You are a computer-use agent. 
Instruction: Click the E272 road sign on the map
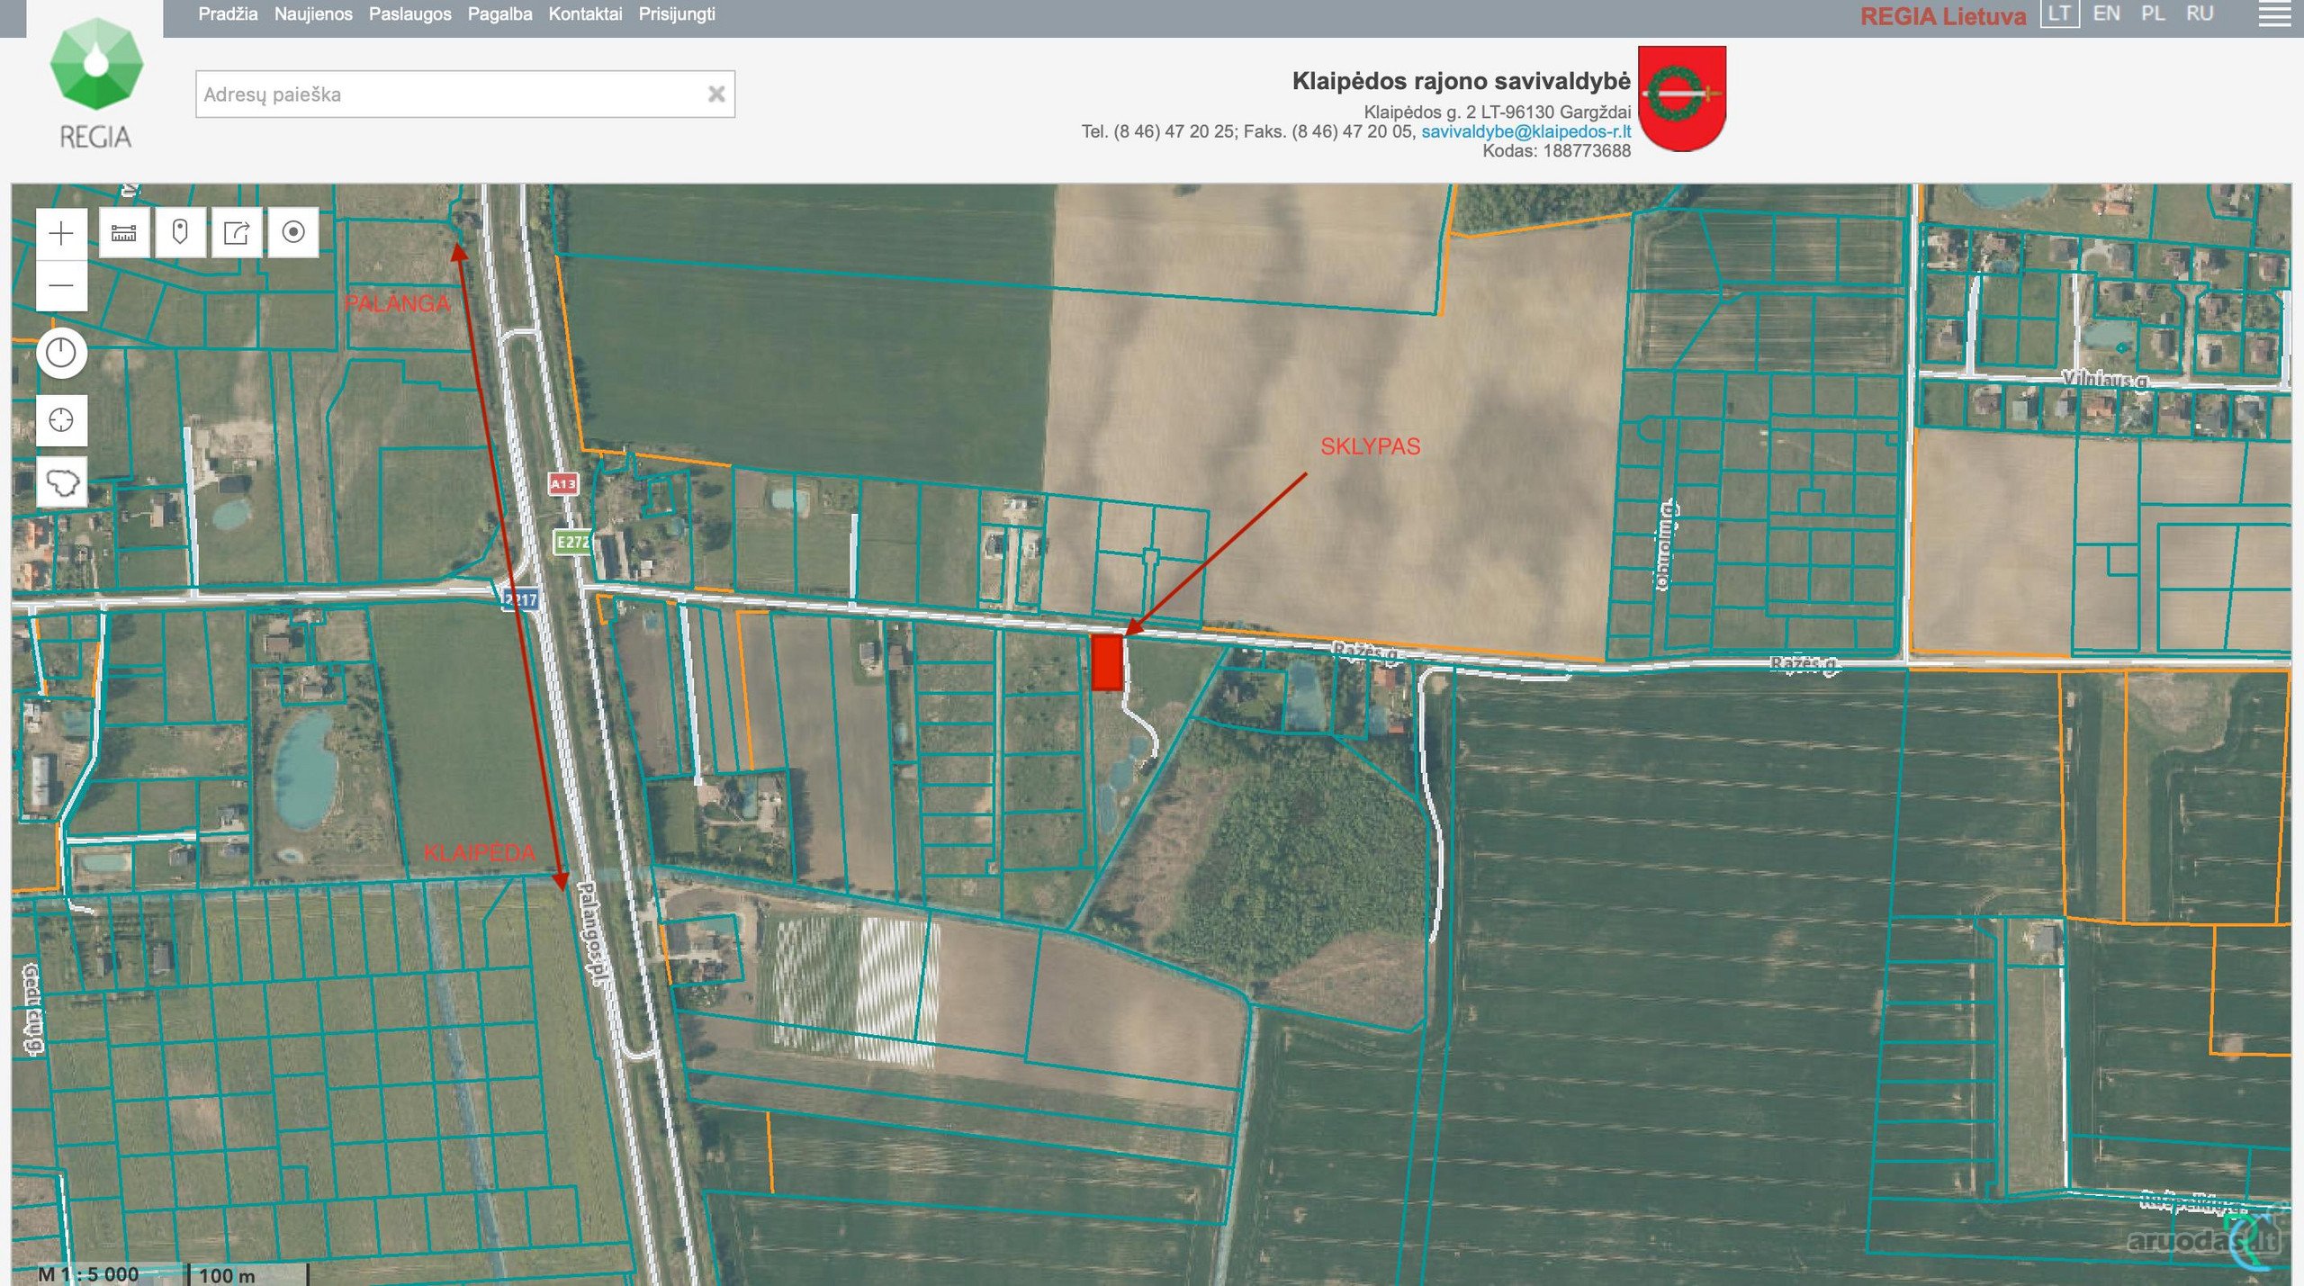(x=571, y=542)
